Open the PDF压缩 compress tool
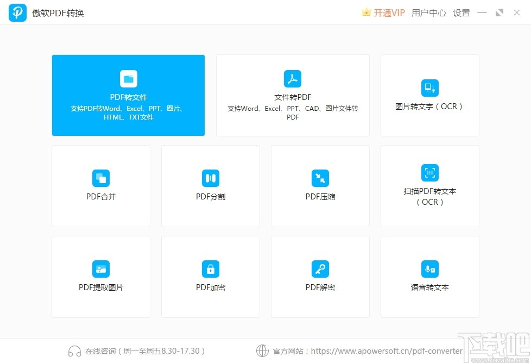This screenshot has height=363, width=531. click(320, 186)
